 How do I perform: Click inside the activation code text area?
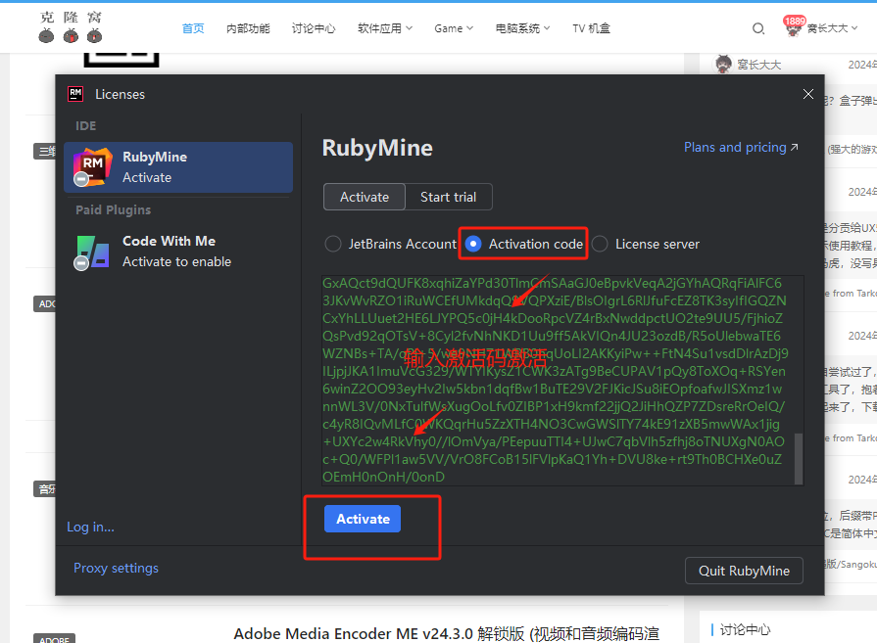(x=562, y=380)
